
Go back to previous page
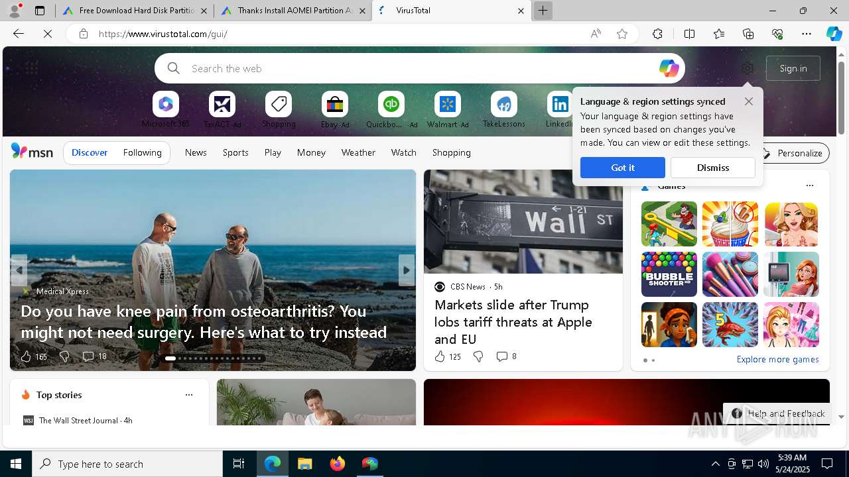pyautogui.click(x=19, y=34)
